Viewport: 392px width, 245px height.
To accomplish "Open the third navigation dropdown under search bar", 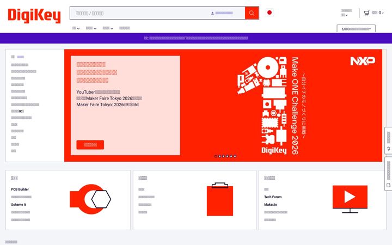I will pos(108,28).
